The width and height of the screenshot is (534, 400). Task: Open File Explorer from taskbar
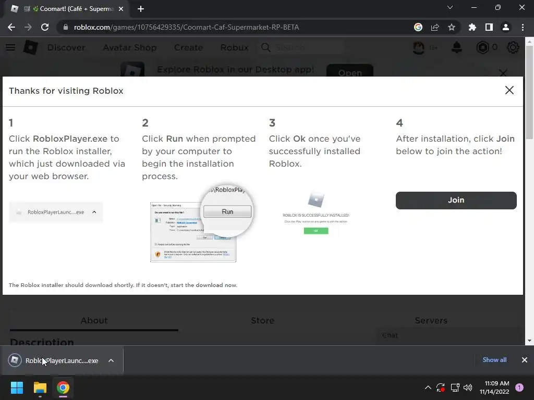40,387
